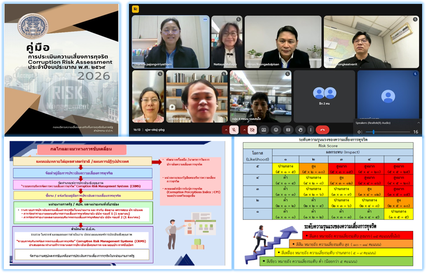426x273 pixels.
Task: Raise hand in the meeting
Action: [x=301, y=130]
